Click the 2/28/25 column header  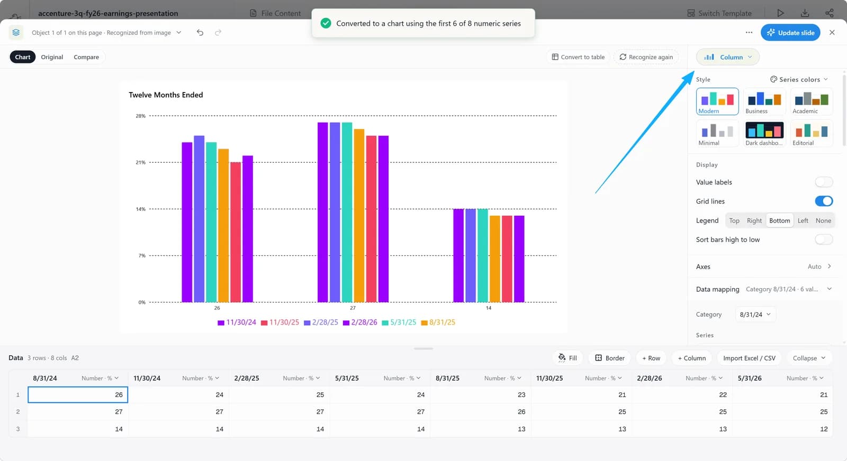click(x=247, y=378)
